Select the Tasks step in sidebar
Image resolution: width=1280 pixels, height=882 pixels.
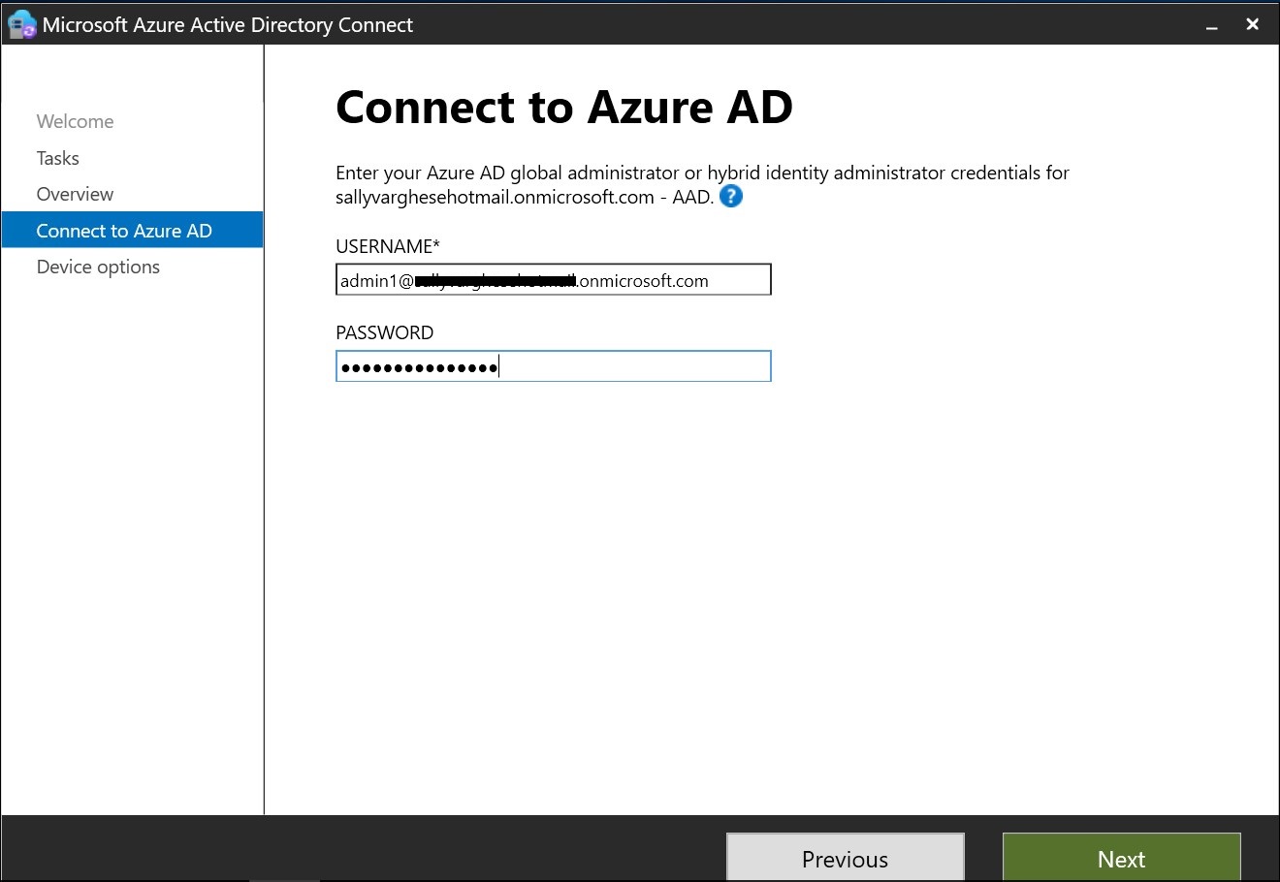[x=58, y=158]
